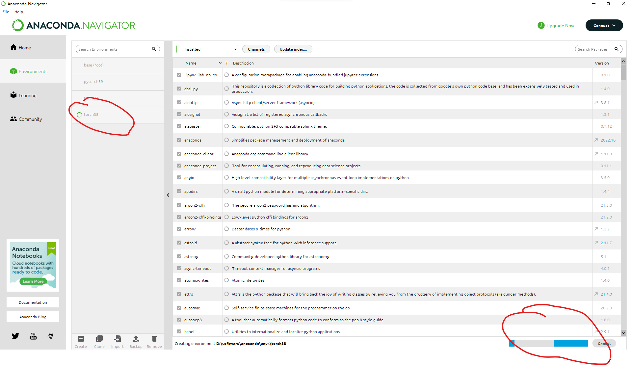This screenshot has width=632, height=365.
Task: Click Update index button
Action: (293, 49)
